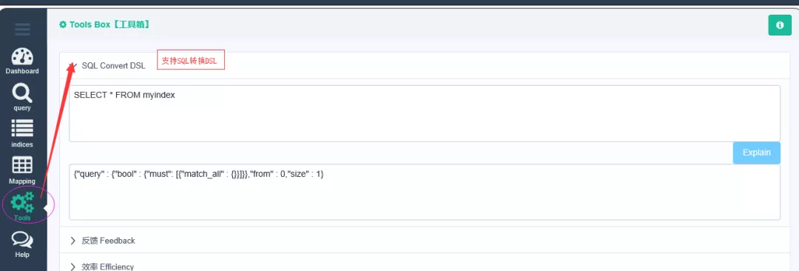
Task: Open the Help chat bubbles icon
Action: (22, 239)
